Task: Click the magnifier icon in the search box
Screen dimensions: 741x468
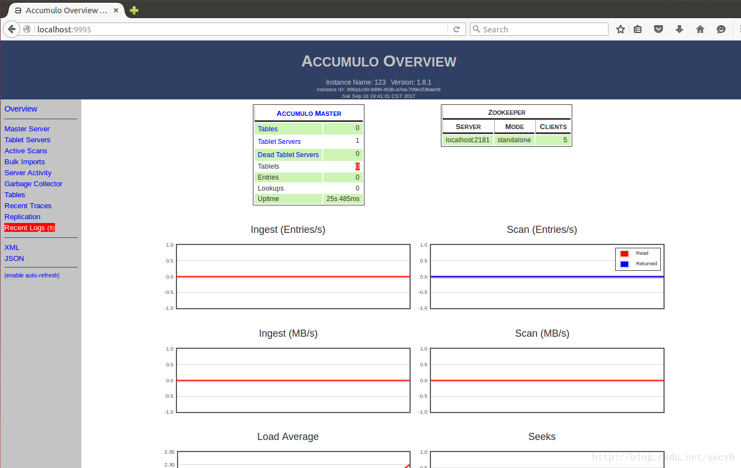Action: 477,29
